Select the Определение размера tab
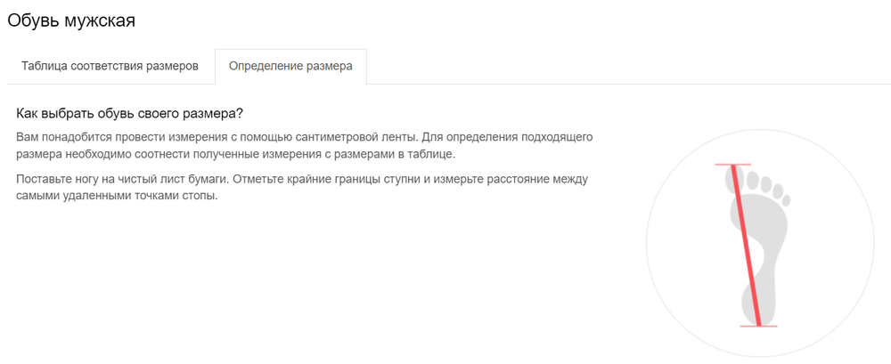 [290, 67]
